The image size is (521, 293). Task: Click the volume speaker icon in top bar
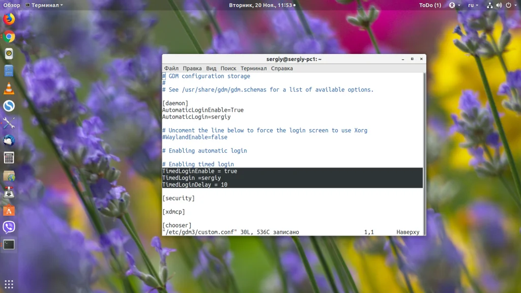(499, 5)
